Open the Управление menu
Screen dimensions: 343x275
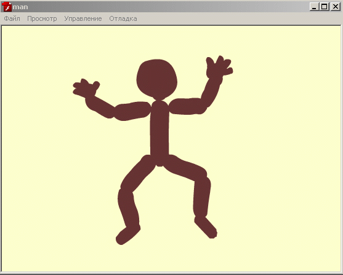(83, 19)
